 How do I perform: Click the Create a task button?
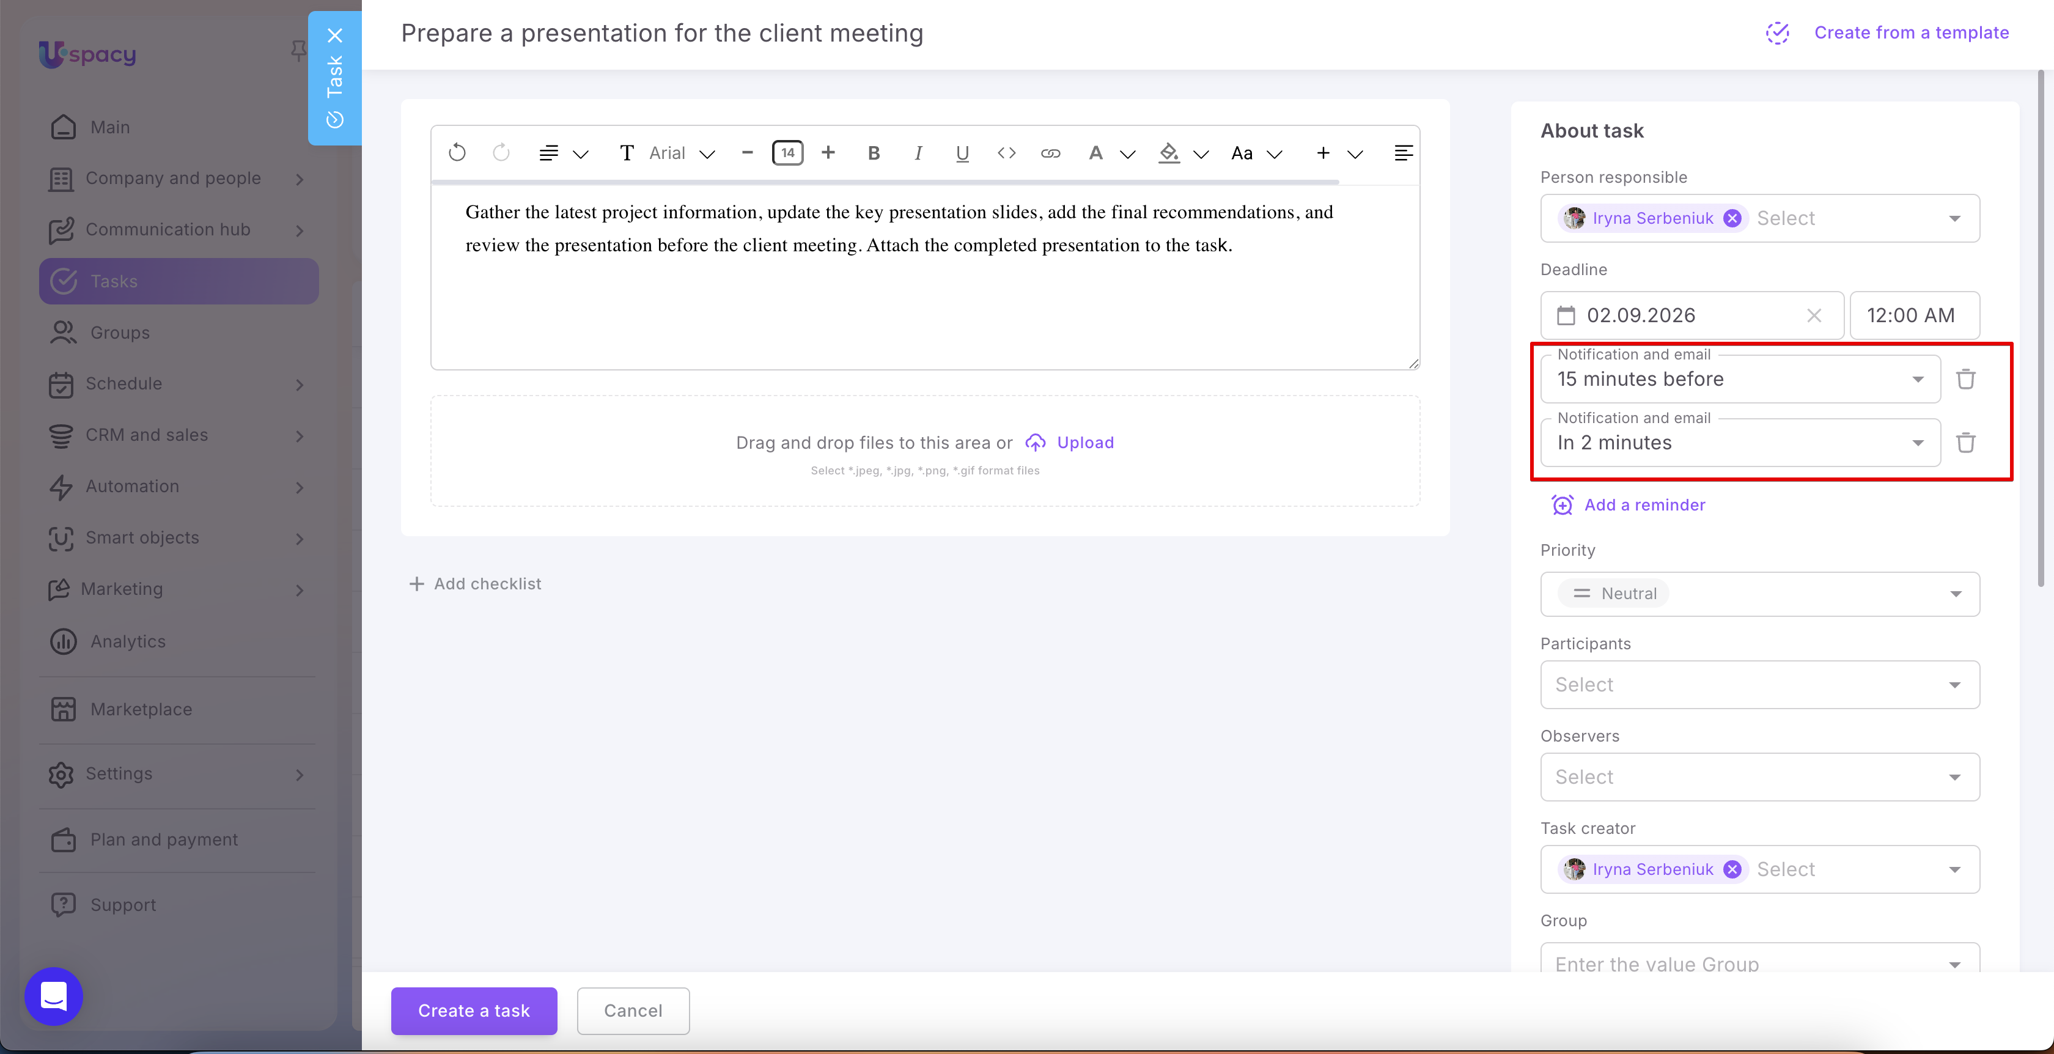(x=474, y=1011)
